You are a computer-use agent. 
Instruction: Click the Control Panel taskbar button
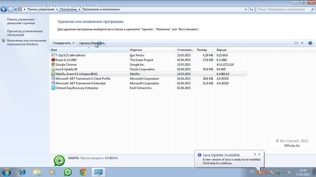[98, 172]
